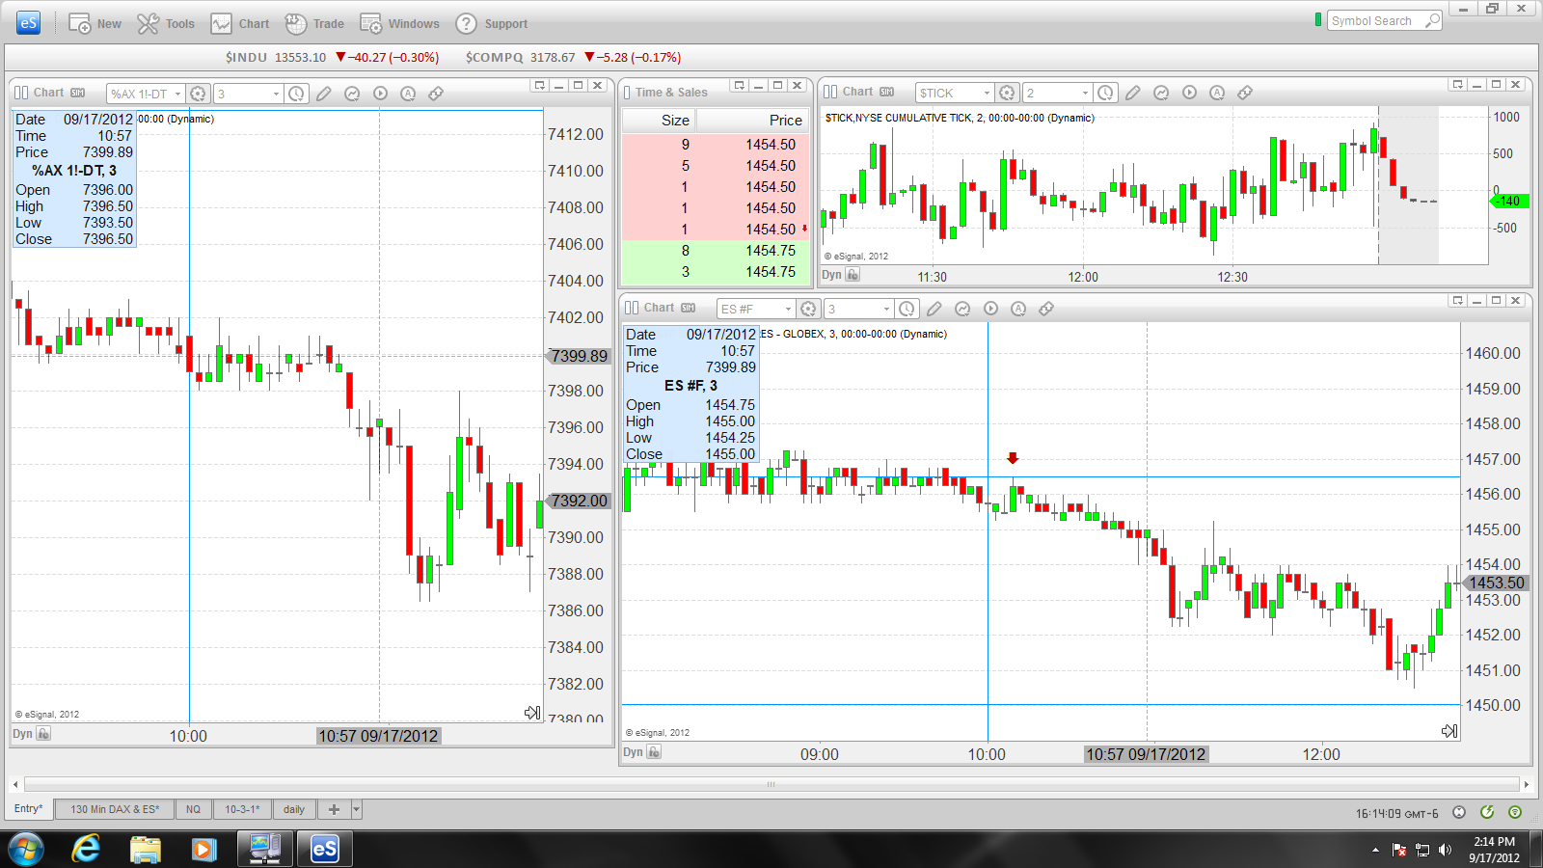Open time template clock on $TICK chart
The image size is (1543, 868).
(x=1106, y=93)
